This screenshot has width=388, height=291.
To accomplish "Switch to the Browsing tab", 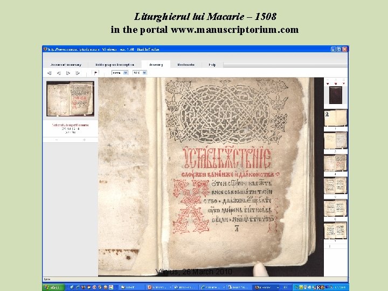I will 156,65.
